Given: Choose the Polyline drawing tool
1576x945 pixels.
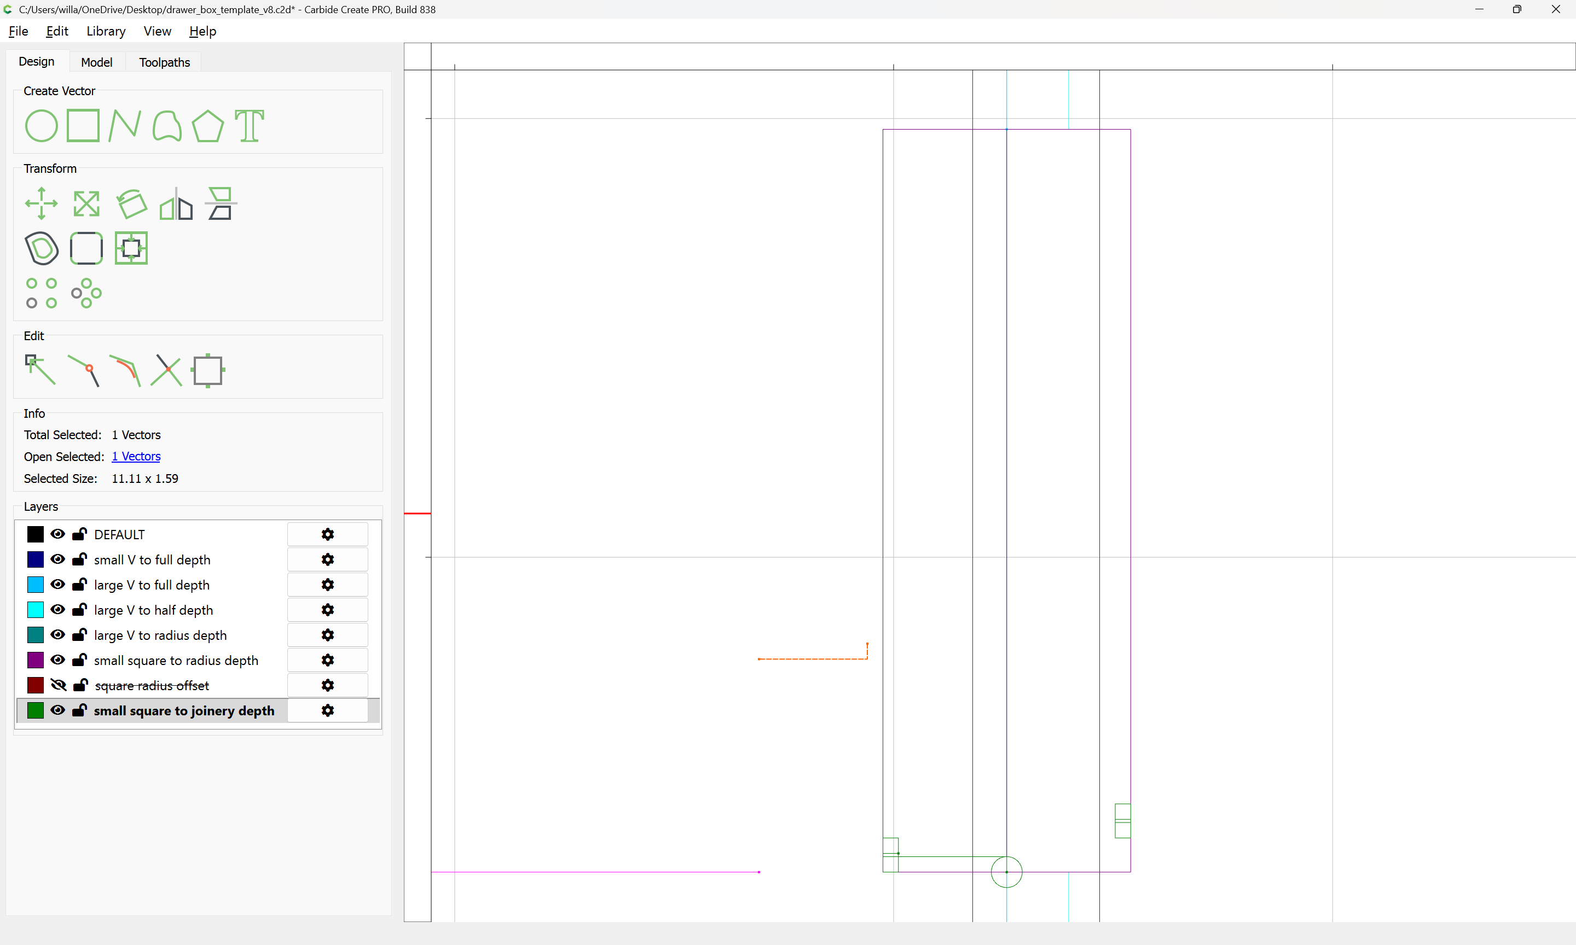Looking at the screenshot, I should [124, 125].
